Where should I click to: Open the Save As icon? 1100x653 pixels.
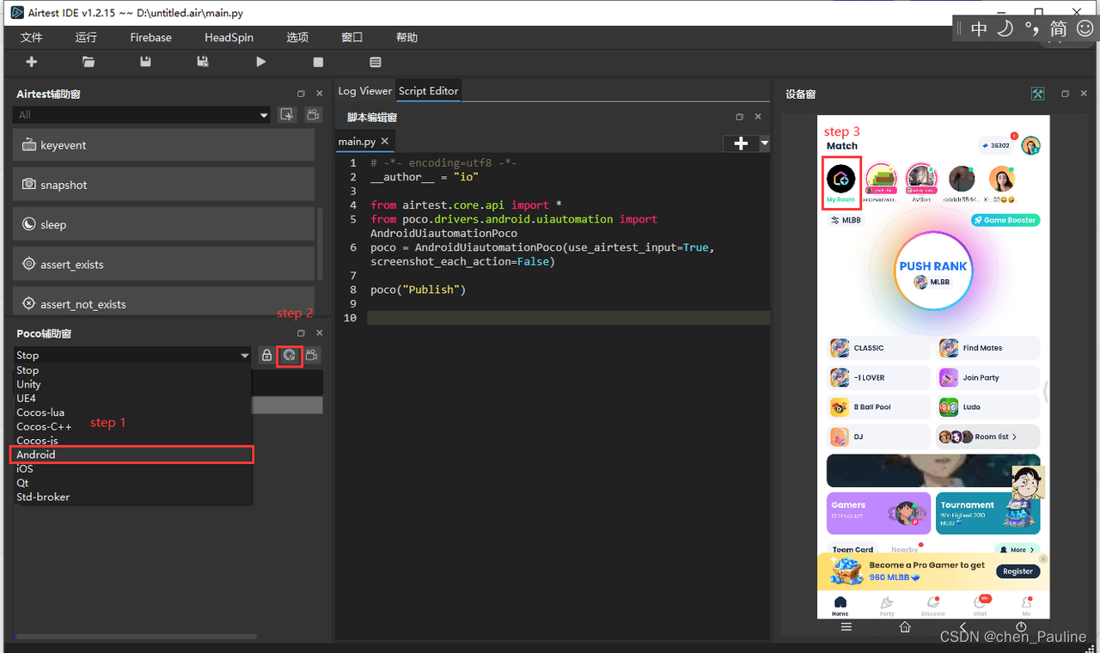tap(203, 61)
